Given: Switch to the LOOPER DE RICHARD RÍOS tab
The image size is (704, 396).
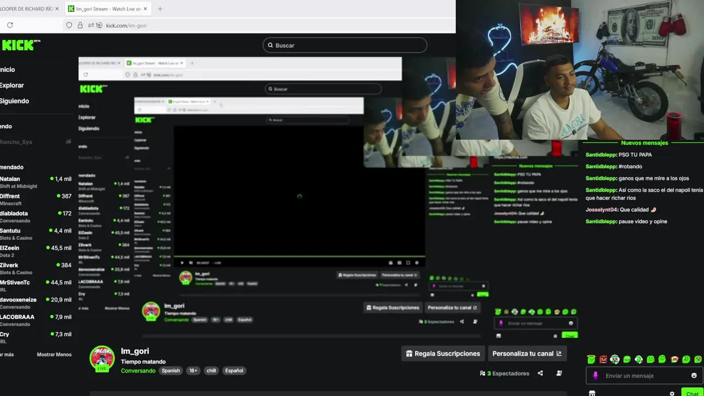Looking at the screenshot, I should point(28,9).
